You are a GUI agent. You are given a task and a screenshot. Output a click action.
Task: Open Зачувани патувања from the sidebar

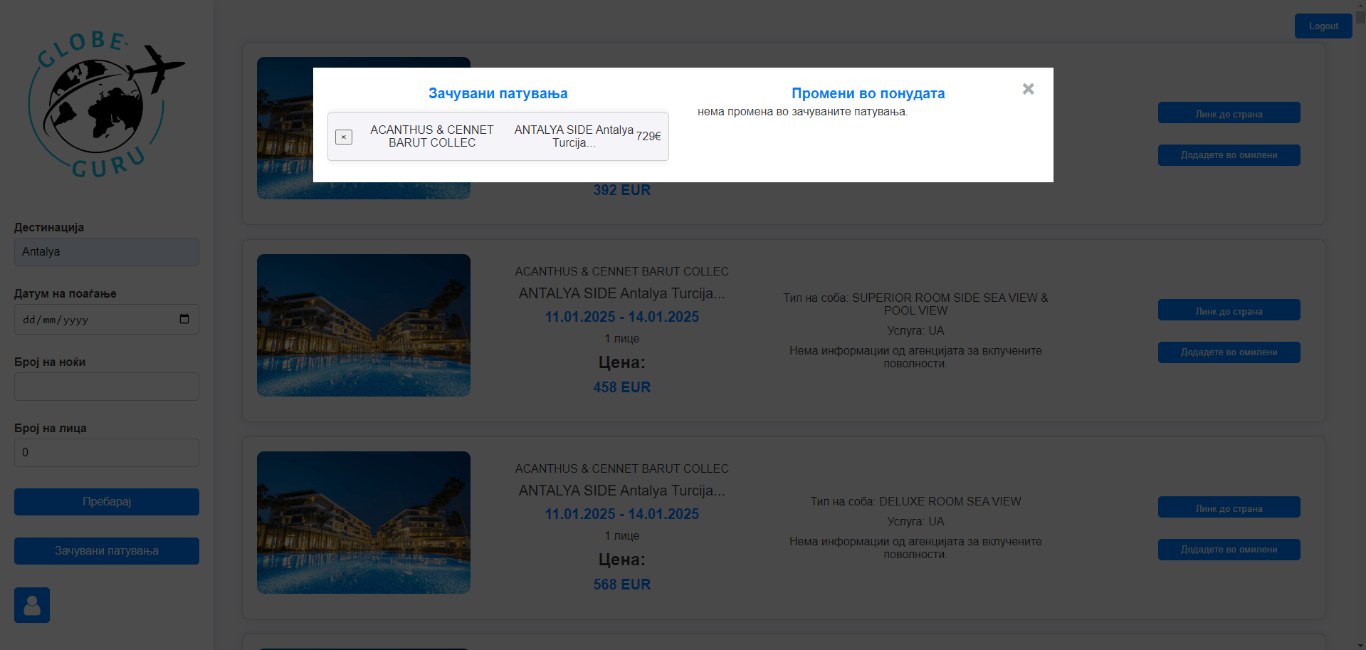point(107,551)
